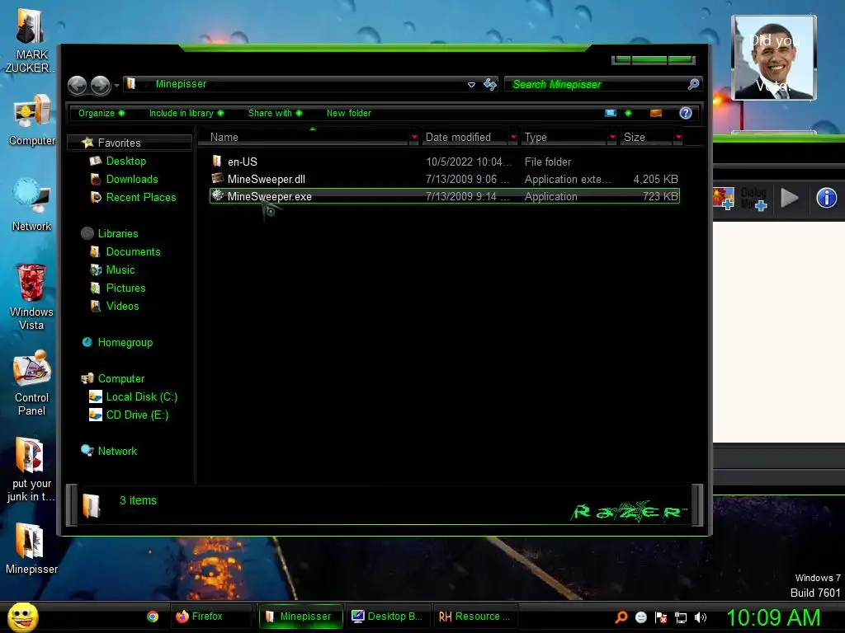
Task: Open Size column filter dropdown
Action: point(678,138)
